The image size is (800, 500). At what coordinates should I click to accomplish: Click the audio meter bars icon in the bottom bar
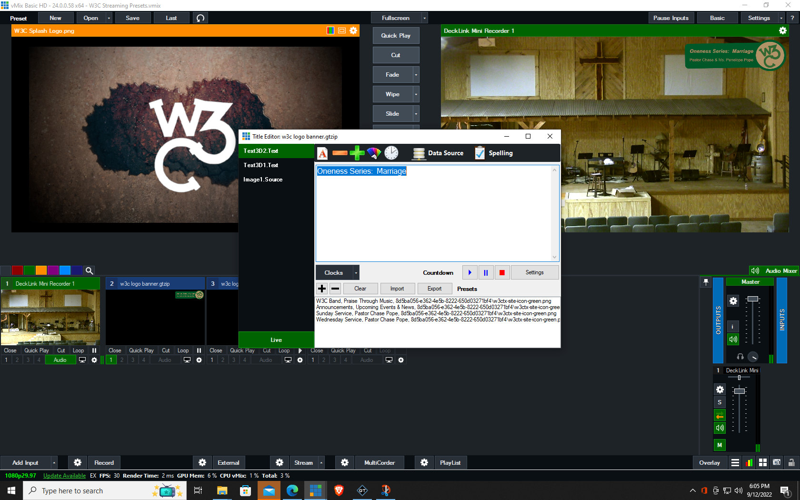(x=749, y=462)
